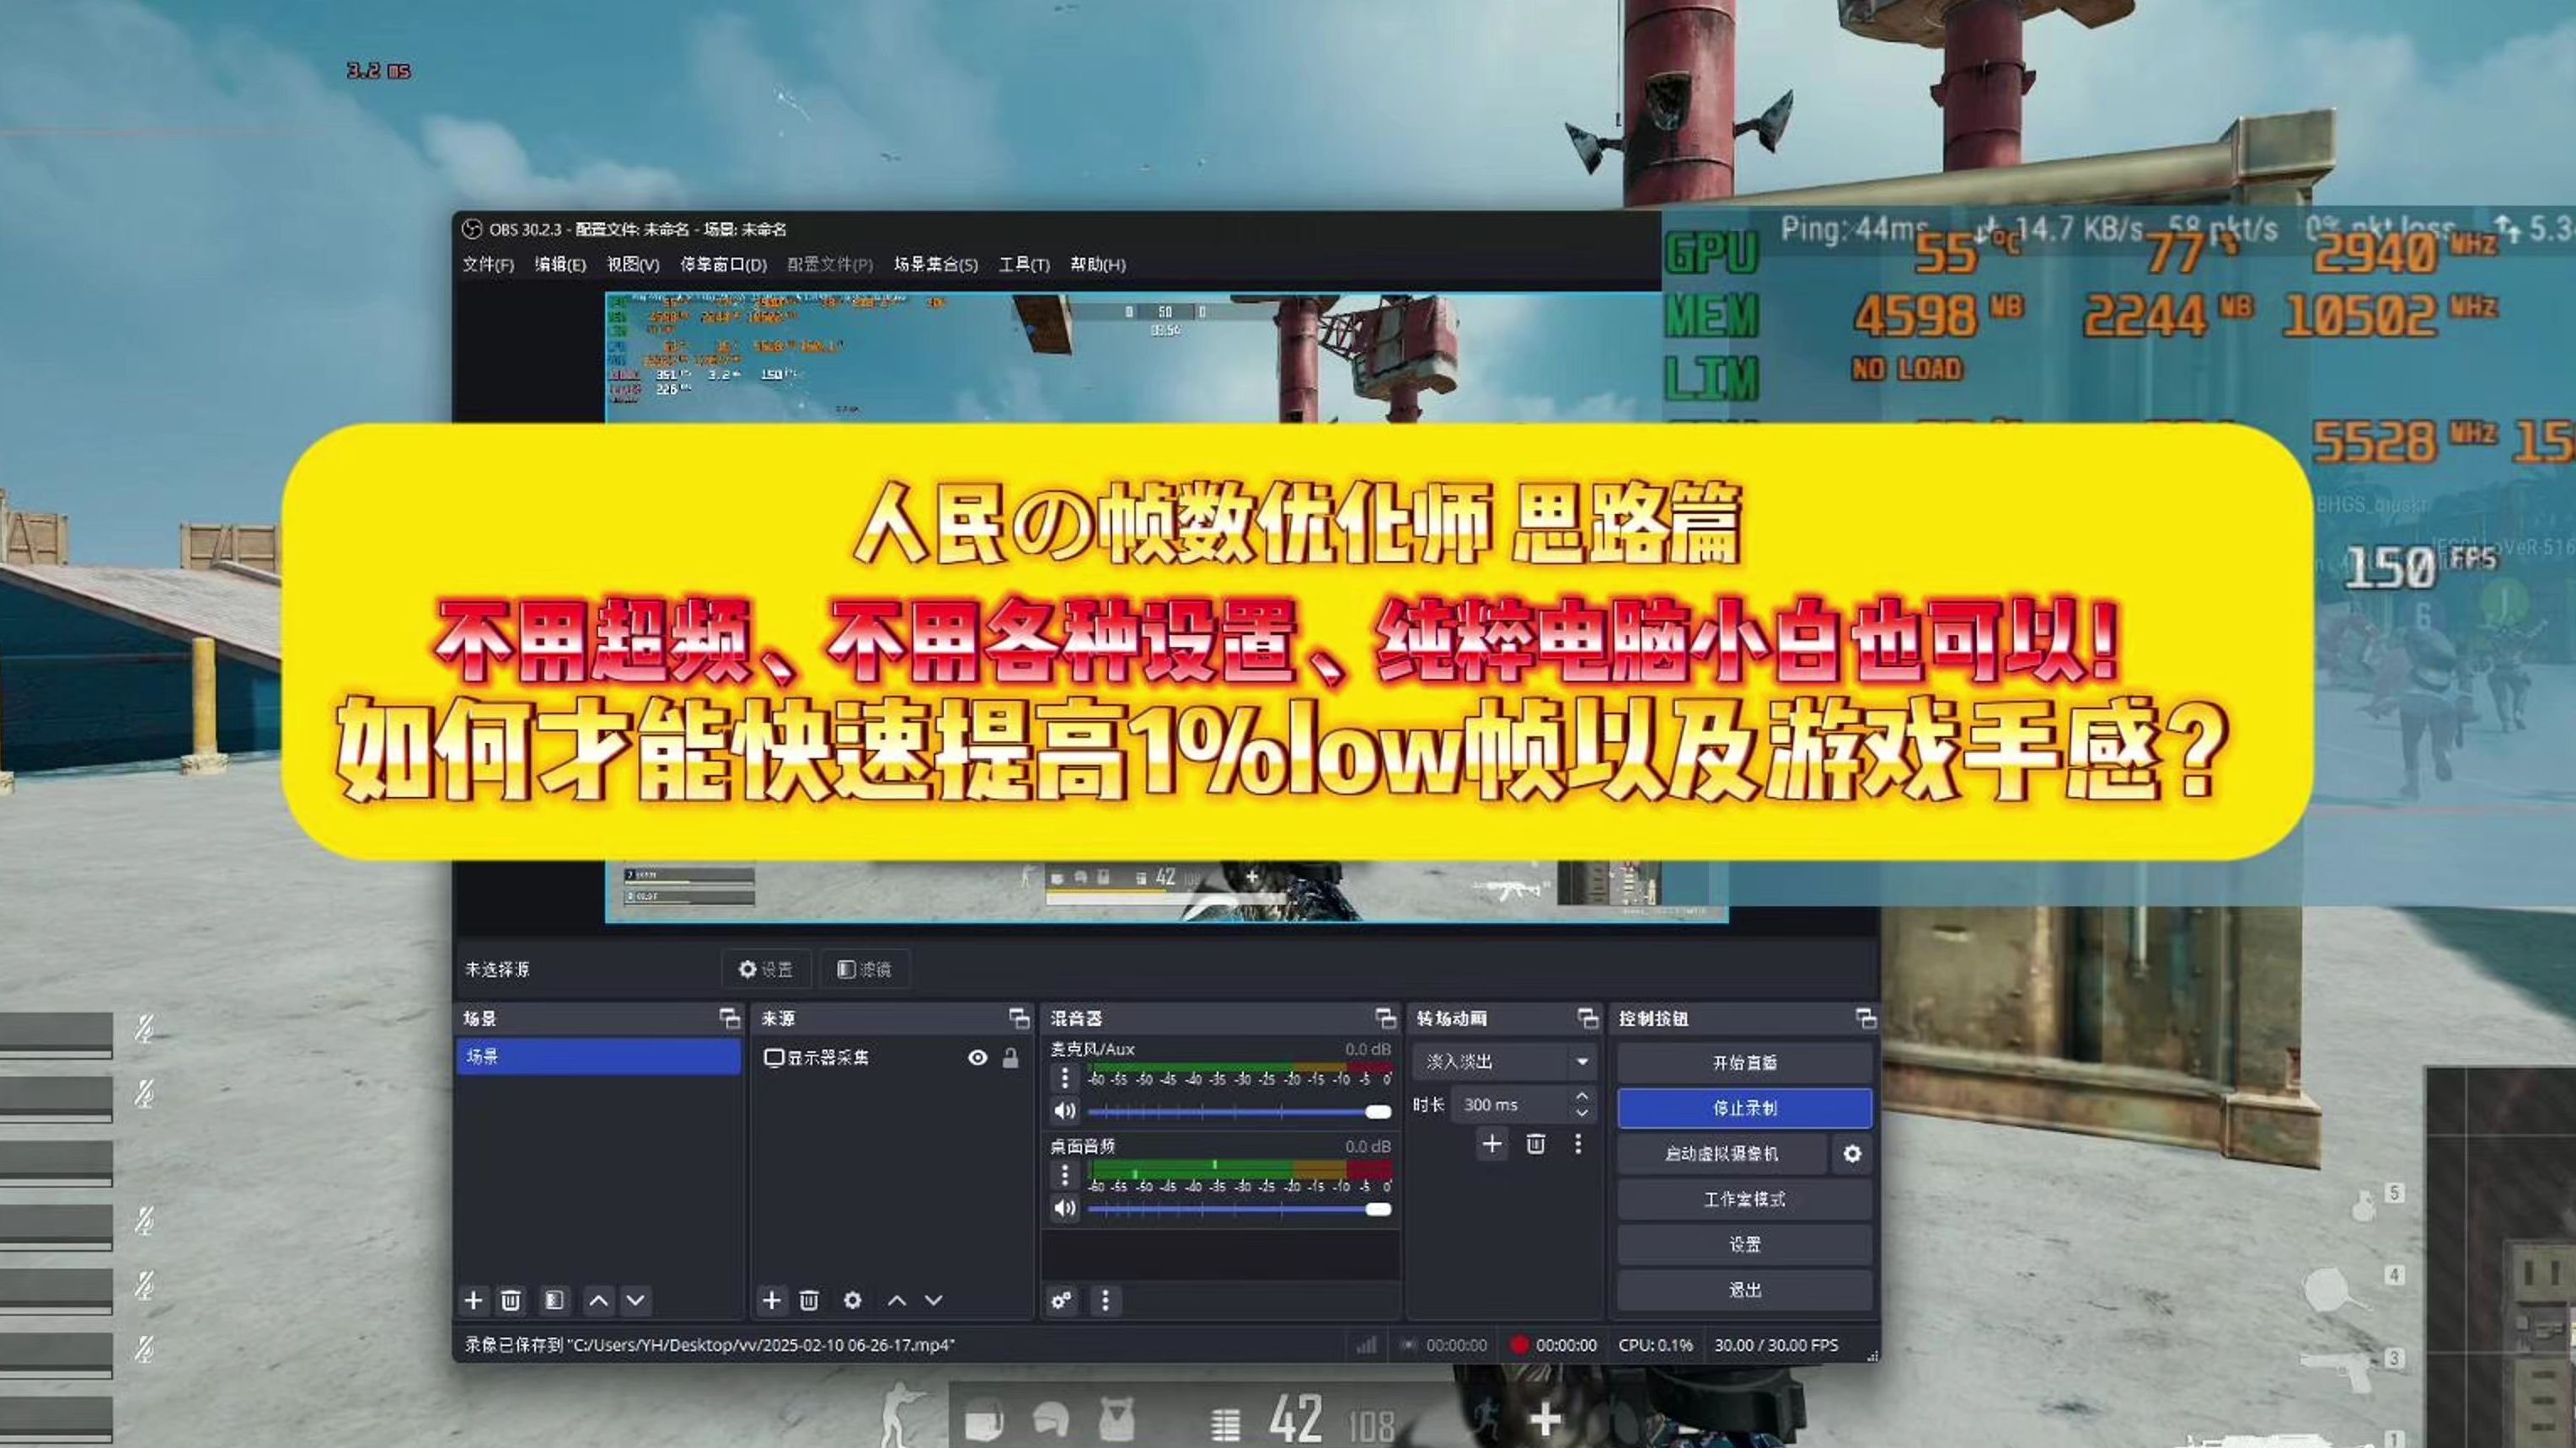
Task: Click 停止录制 button
Action: pyautogui.click(x=1744, y=1107)
